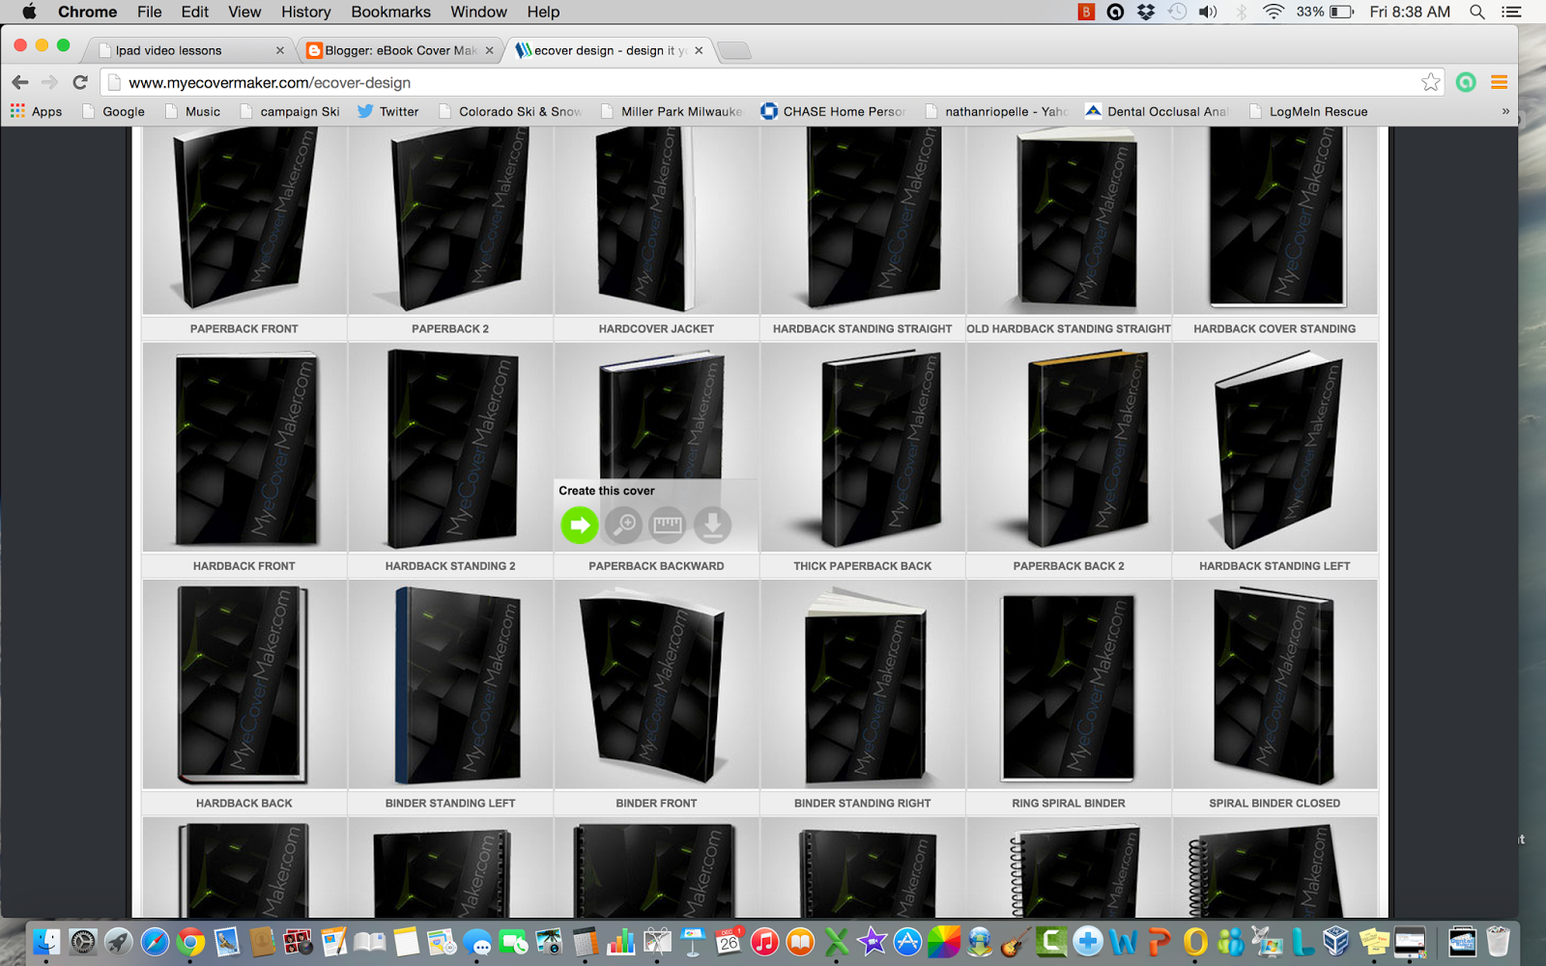Click the Hardback Cover Standing label

coord(1274,328)
